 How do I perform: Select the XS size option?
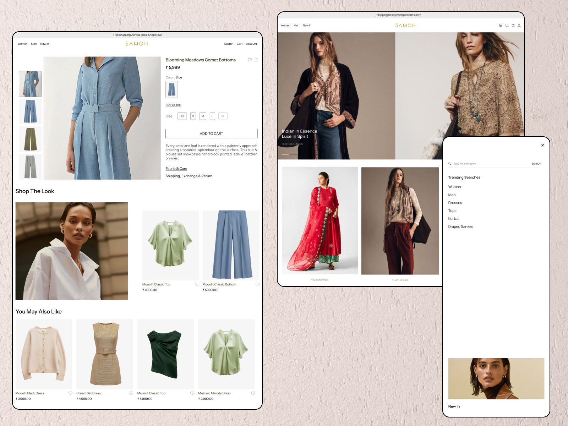182,116
